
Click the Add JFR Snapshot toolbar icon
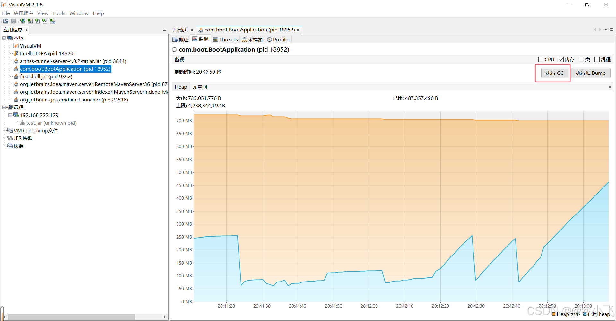(x=45, y=21)
